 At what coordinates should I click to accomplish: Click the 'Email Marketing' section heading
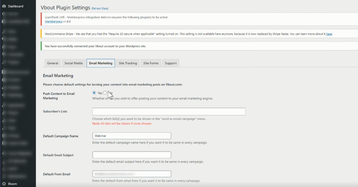tap(58, 76)
